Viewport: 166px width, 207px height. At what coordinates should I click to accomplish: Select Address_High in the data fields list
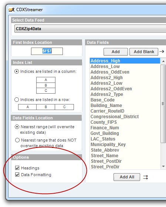click(x=125, y=61)
